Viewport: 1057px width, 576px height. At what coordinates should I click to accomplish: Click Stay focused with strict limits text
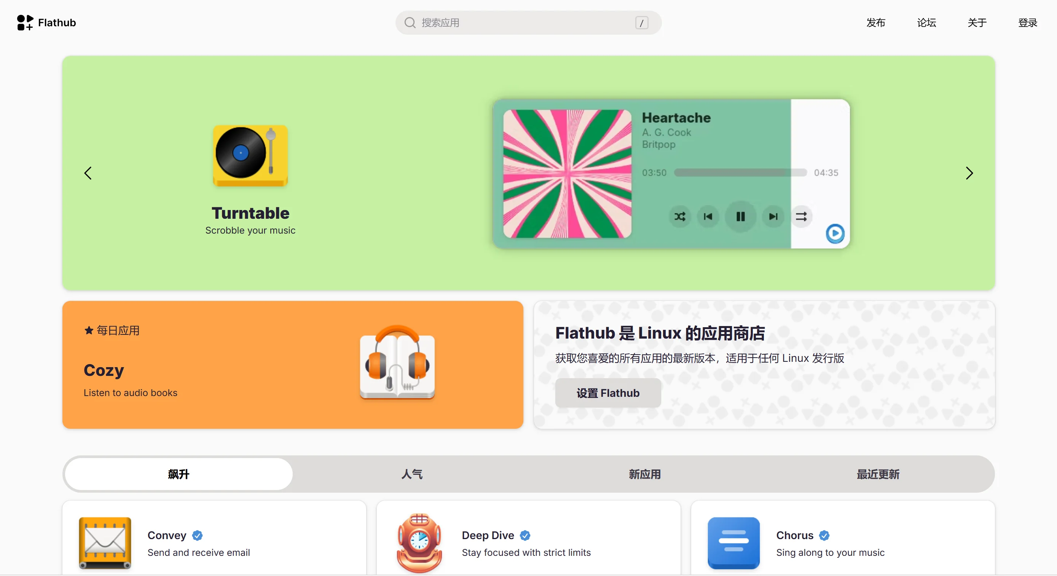point(526,553)
